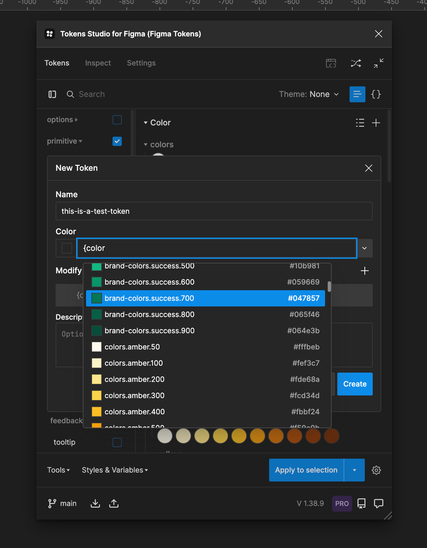Toggle the token sets sidebar icon
The height and width of the screenshot is (548, 427).
click(x=52, y=94)
